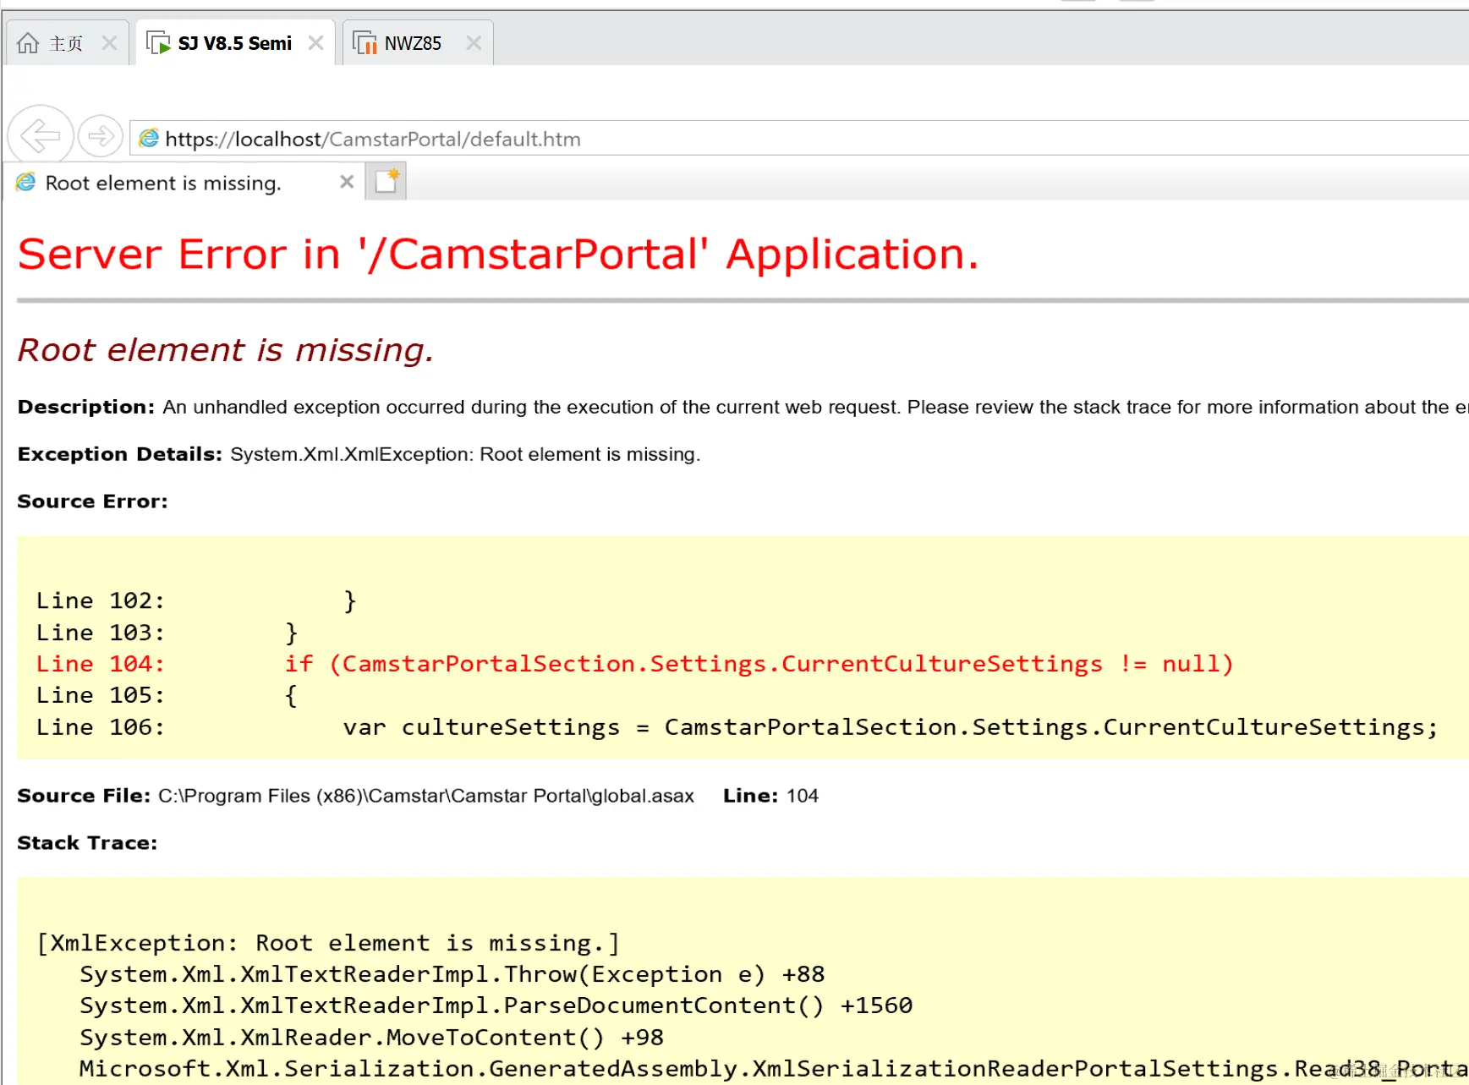Image resolution: width=1469 pixels, height=1085 pixels.
Task: Click source code Line 105
Action: point(167,695)
